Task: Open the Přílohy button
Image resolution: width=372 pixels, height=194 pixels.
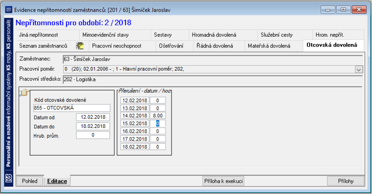Action: coord(345,181)
